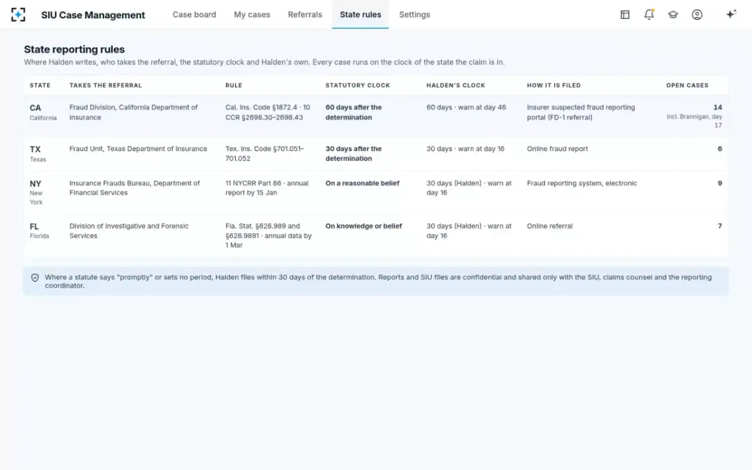The height and width of the screenshot is (470, 752).
Task: Click 'On a reasonable belief'
Action: tap(362, 183)
